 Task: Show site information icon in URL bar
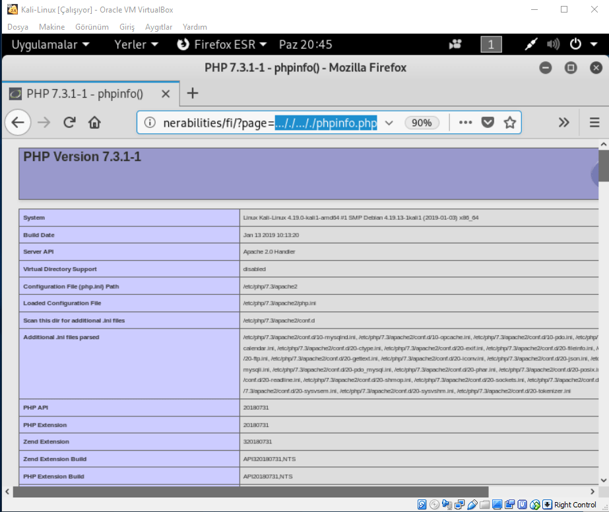(x=150, y=123)
